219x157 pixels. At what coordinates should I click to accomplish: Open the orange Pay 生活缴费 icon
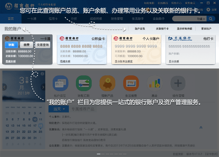click(x=131, y=83)
